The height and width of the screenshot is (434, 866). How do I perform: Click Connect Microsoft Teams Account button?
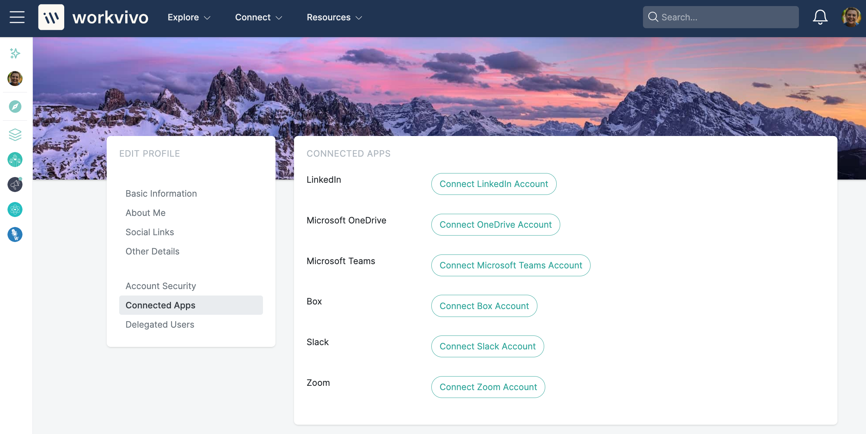(x=511, y=265)
